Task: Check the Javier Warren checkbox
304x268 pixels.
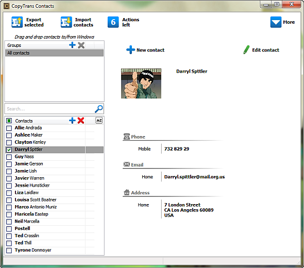Action: [x=9, y=178]
